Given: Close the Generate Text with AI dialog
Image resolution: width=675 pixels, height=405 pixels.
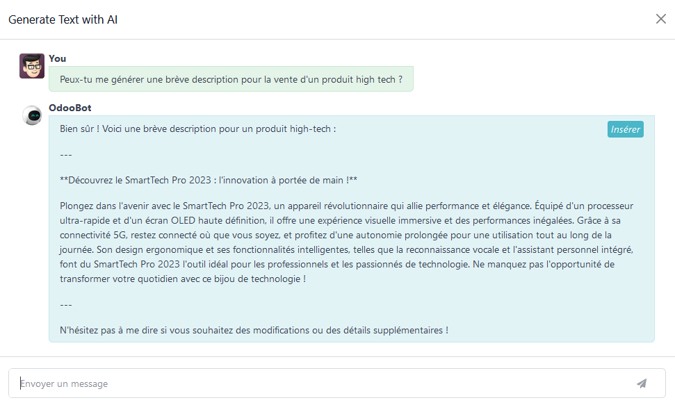Looking at the screenshot, I should pos(660,19).
